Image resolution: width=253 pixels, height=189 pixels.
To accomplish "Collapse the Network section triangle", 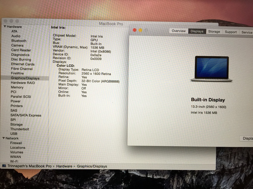I will pos(3,138).
